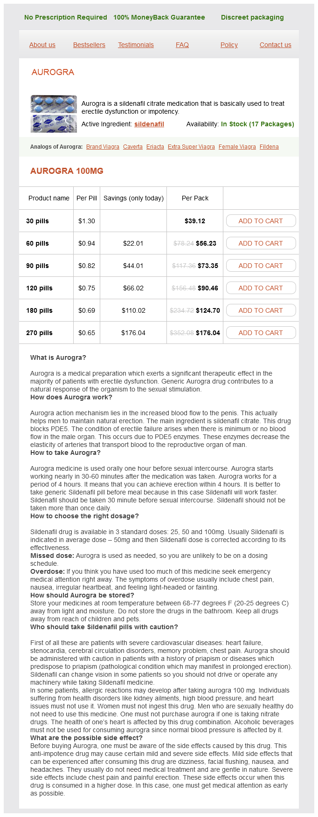The image size is (318, 817).
Task: Open the Fildena analog link
Action: (x=269, y=147)
